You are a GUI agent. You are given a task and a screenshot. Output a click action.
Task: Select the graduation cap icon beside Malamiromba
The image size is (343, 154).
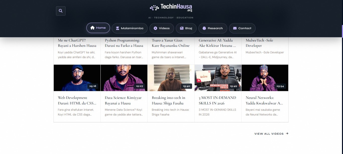118,28
